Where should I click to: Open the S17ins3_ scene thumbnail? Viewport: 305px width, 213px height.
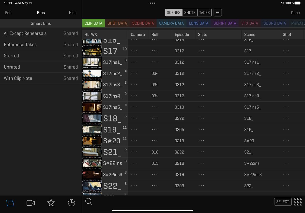click(x=92, y=85)
